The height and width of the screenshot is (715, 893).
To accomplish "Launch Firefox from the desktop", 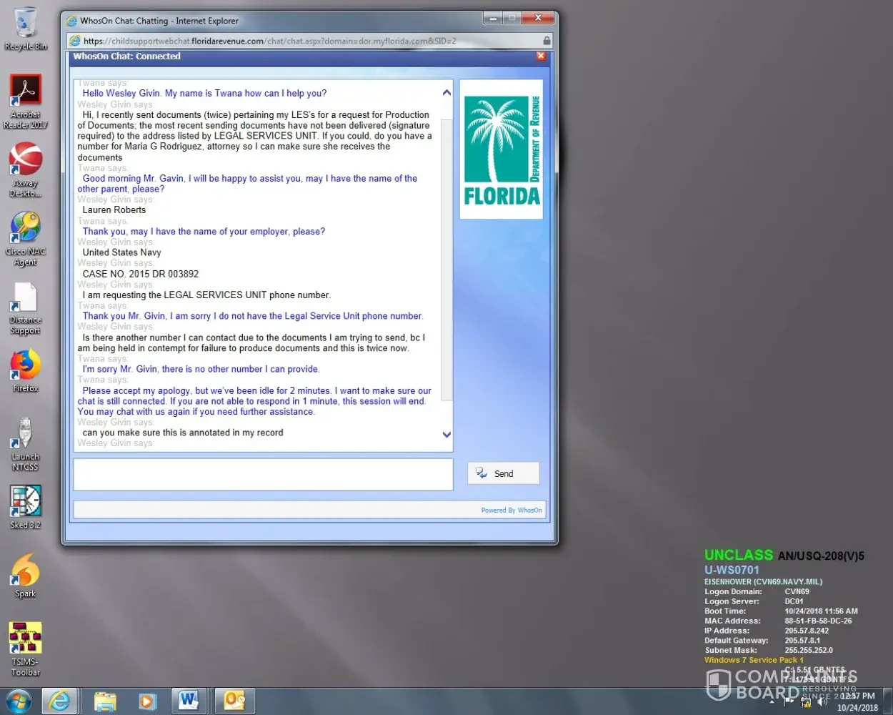I will (x=26, y=368).
